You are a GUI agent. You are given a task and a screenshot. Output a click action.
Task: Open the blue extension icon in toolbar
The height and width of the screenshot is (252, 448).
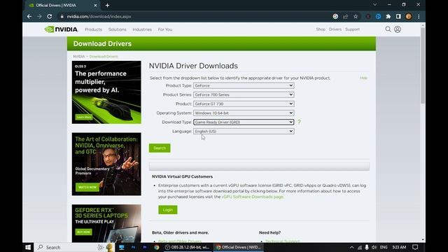(x=378, y=17)
